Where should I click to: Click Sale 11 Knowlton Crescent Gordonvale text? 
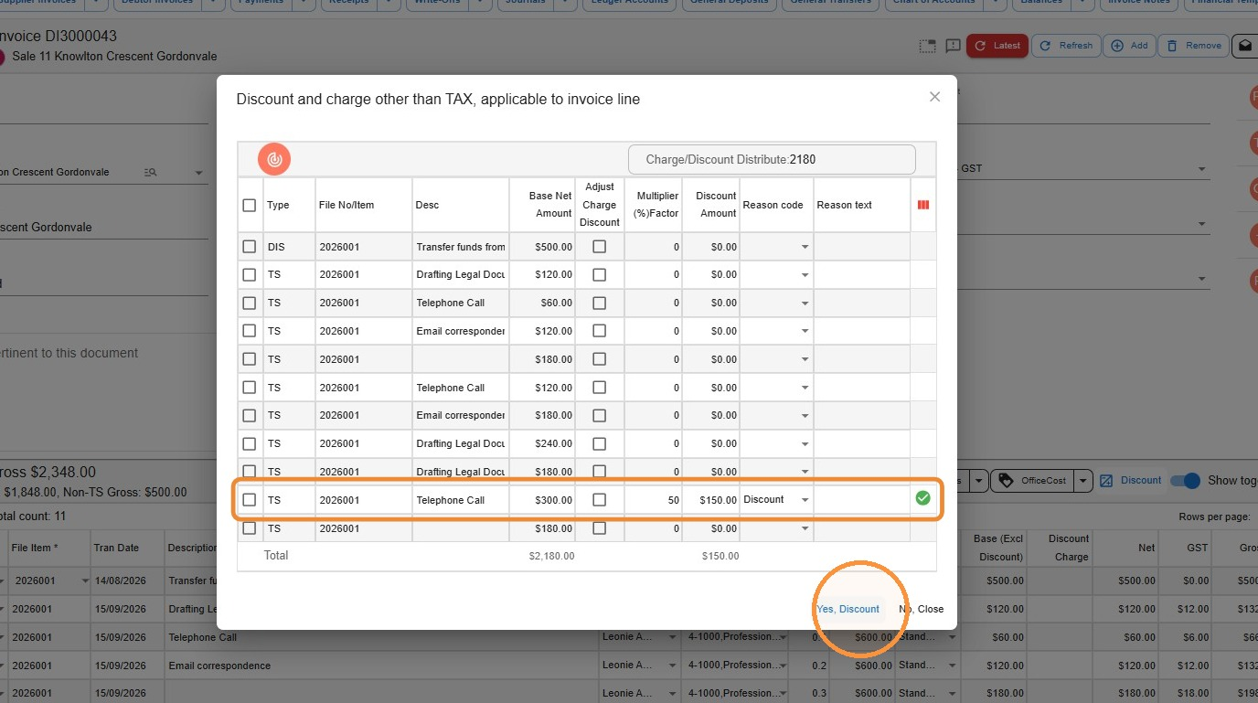pos(114,56)
